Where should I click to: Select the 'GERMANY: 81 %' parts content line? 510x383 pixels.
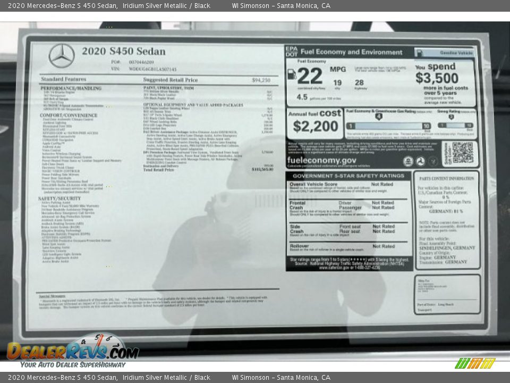pos(446,211)
